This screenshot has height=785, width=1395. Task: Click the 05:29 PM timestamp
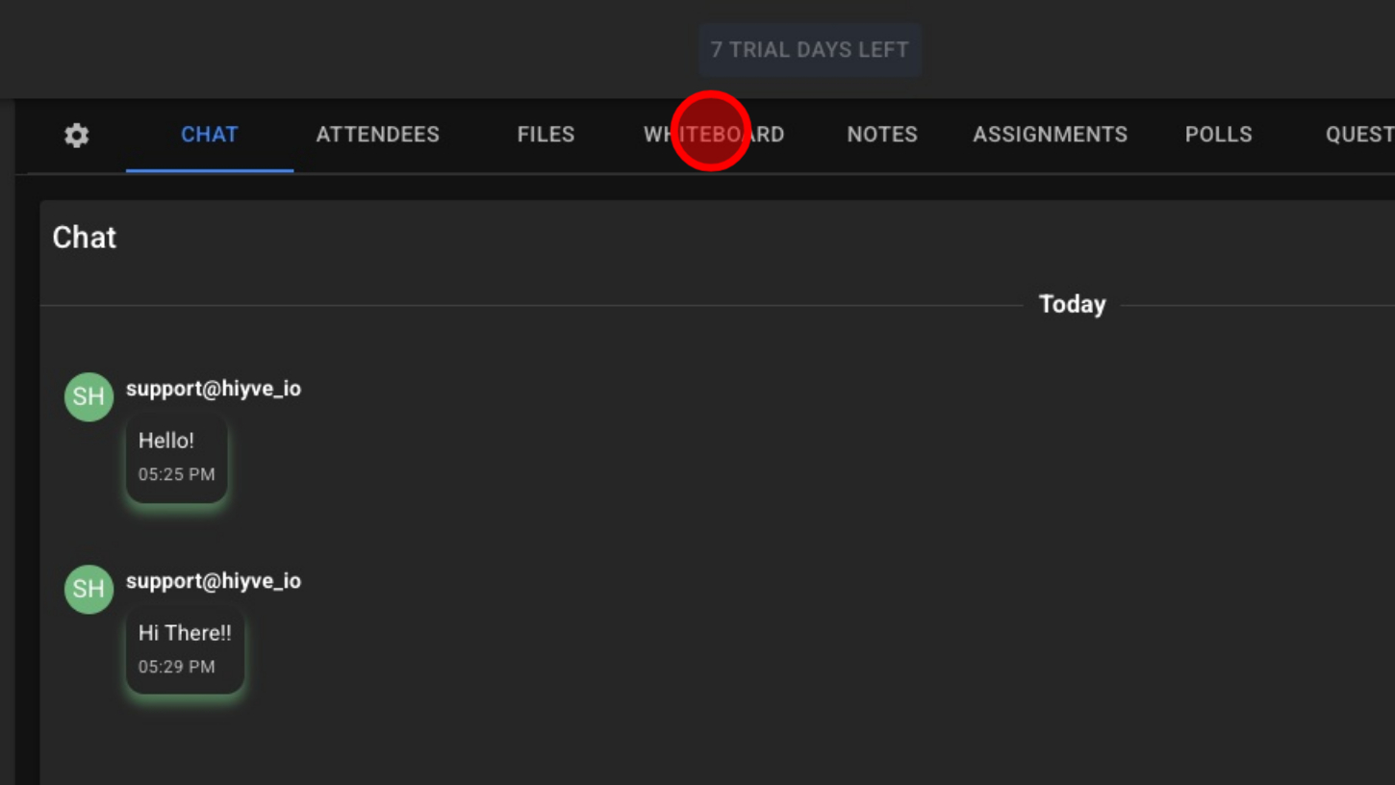pos(176,667)
